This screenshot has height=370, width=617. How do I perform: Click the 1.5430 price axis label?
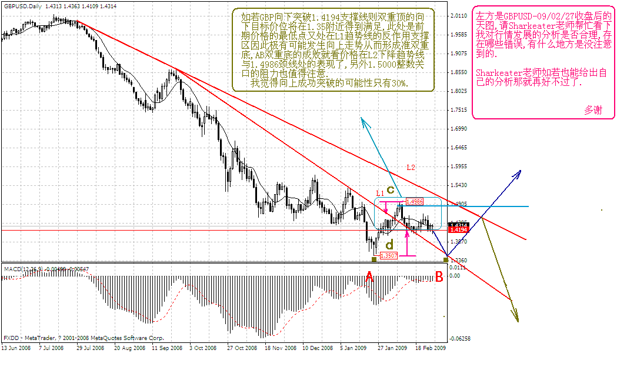[x=458, y=185]
